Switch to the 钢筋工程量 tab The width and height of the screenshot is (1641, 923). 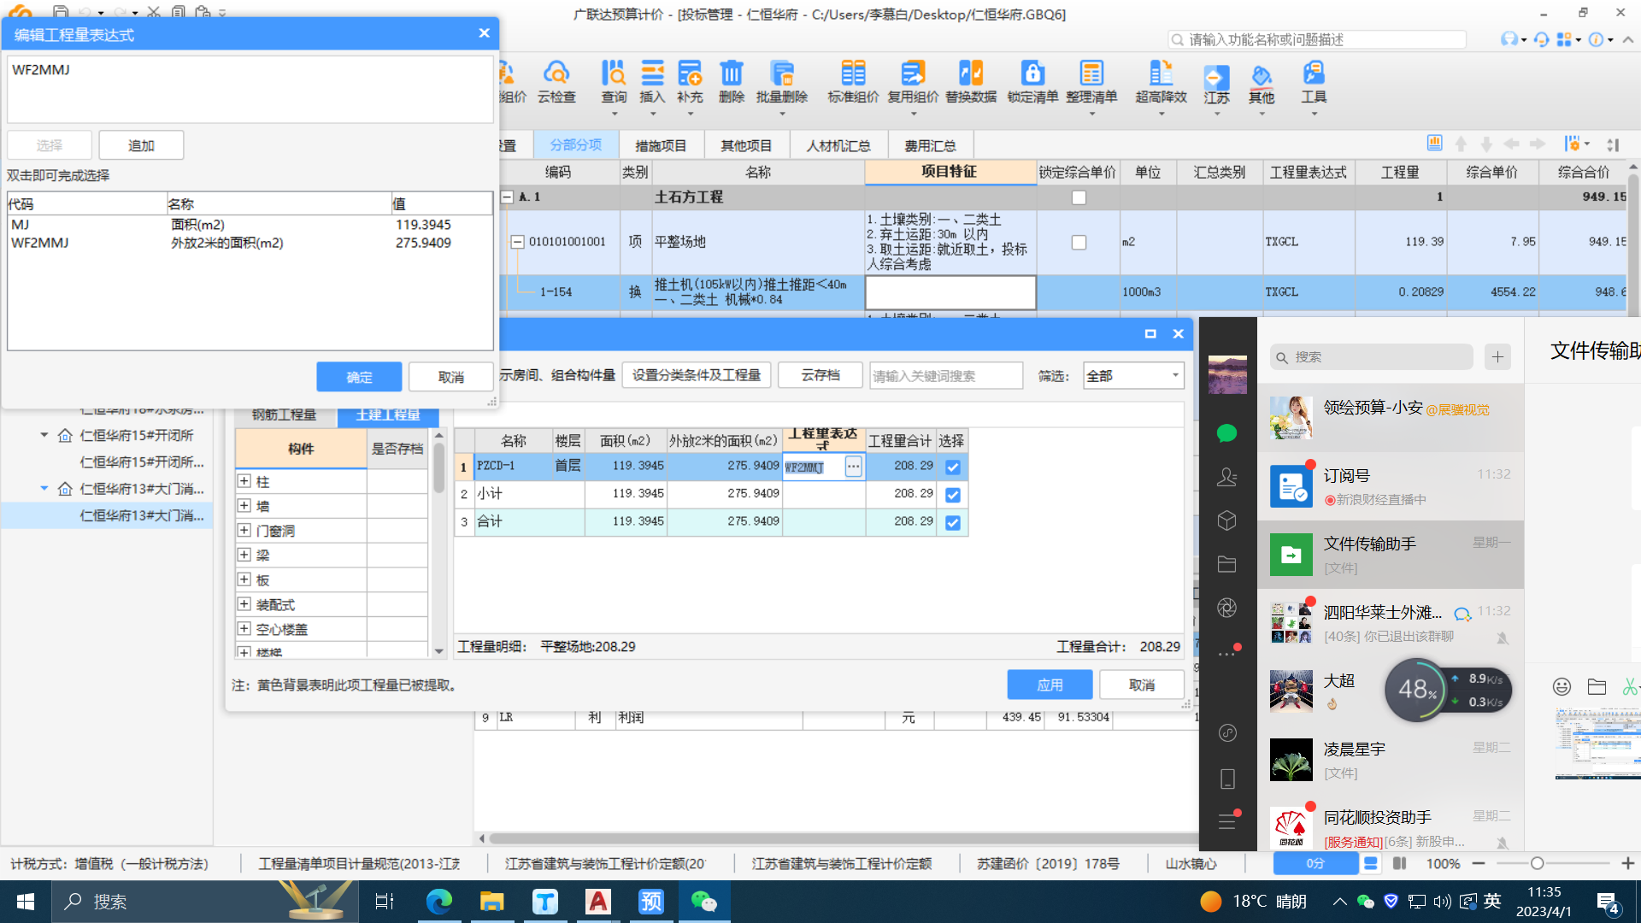[285, 414]
